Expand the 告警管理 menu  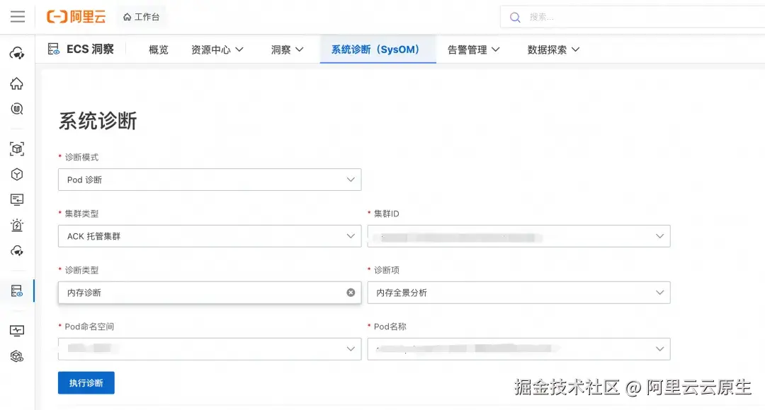click(x=474, y=49)
